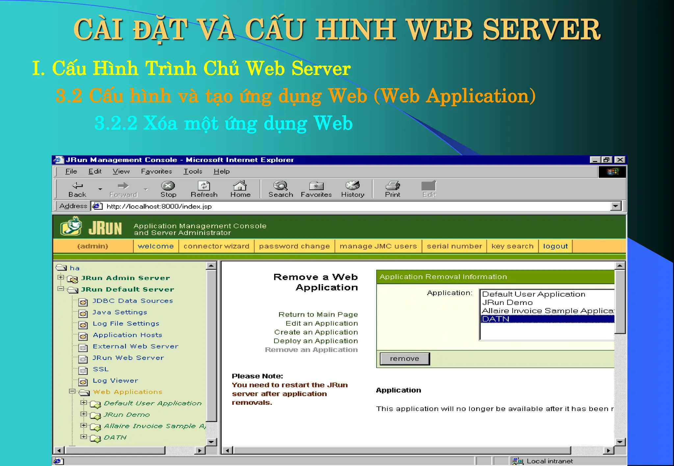Select Allaire Invoice Sample Application in list
This screenshot has height=466, width=674.
[x=547, y=311]
